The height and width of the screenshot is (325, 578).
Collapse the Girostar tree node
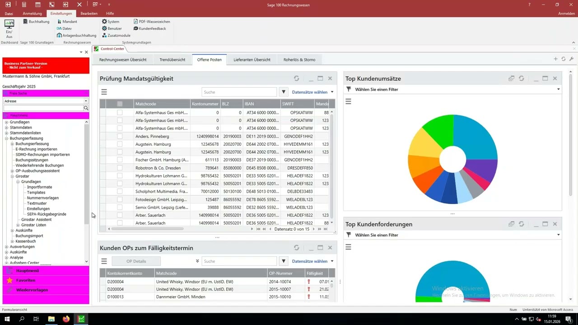pyautogui.click(x=12, y=176)
